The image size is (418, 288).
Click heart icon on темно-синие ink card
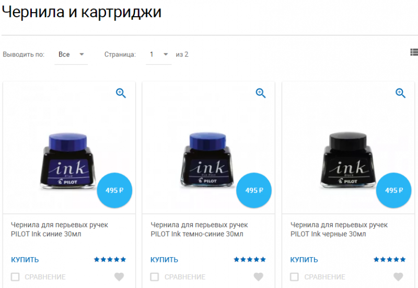coord(258,277)
